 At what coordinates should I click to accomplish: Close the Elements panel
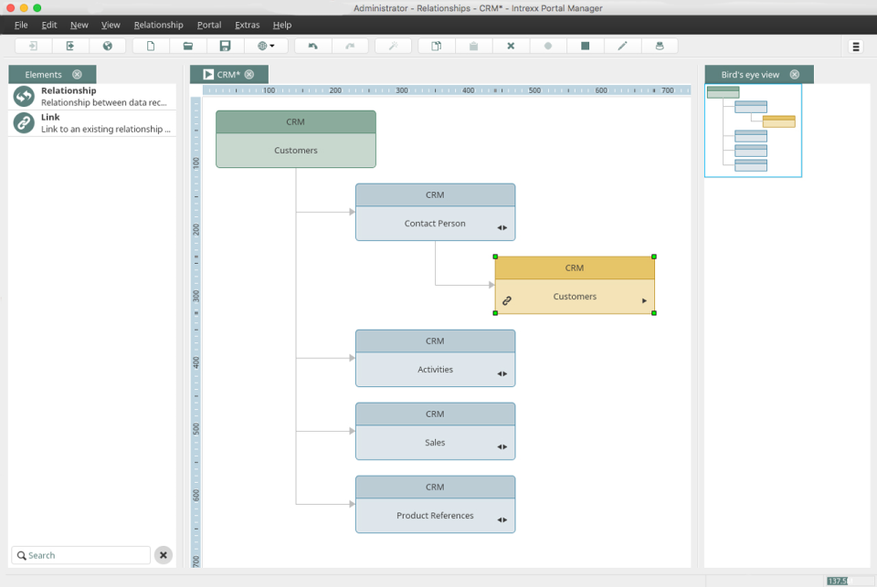[x=77, y=74]
